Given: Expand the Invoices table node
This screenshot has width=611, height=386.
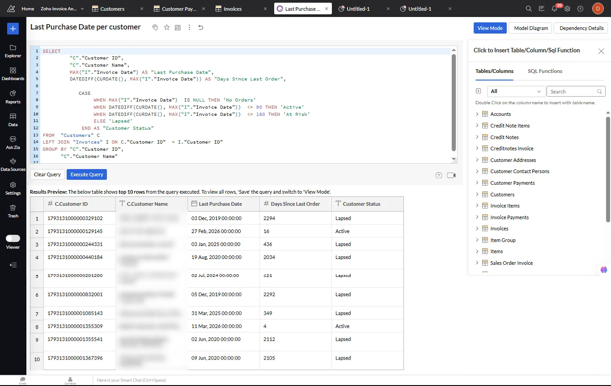Looking at the screenshot, I should (x=477, y=229).
